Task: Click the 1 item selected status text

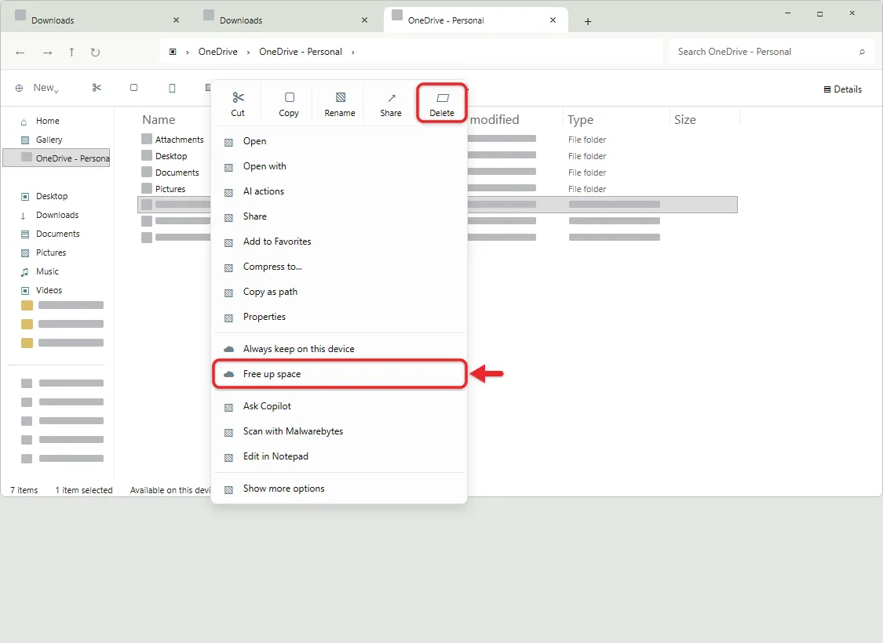Action: tap(84, 491)
